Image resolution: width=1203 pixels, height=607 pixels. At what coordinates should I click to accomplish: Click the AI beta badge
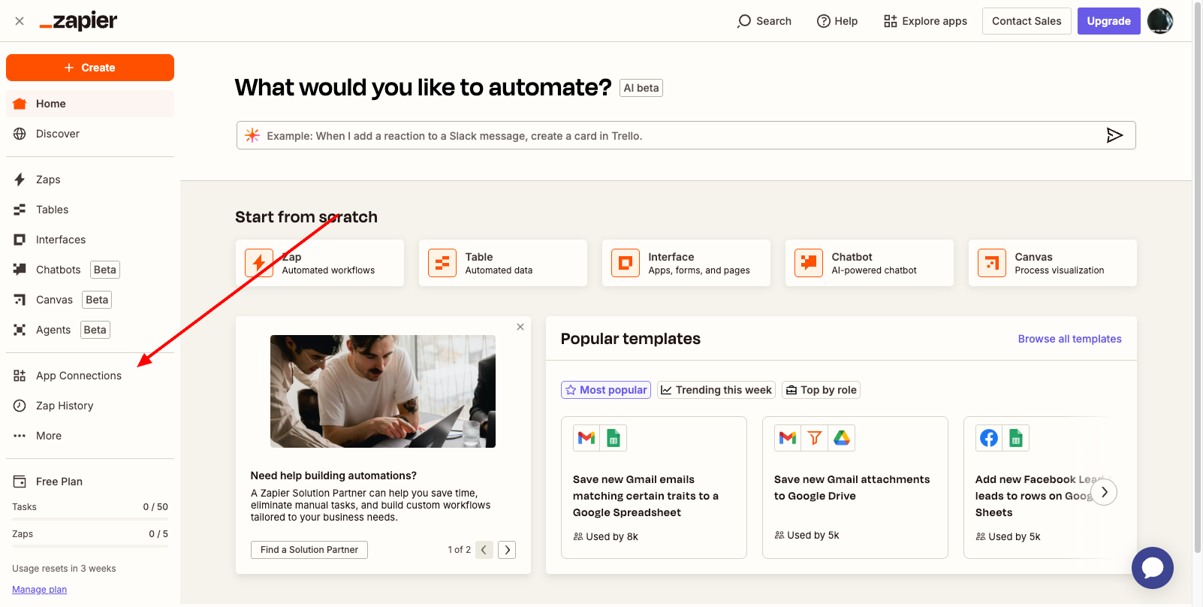pyautogui.click(x=641, y=88)
